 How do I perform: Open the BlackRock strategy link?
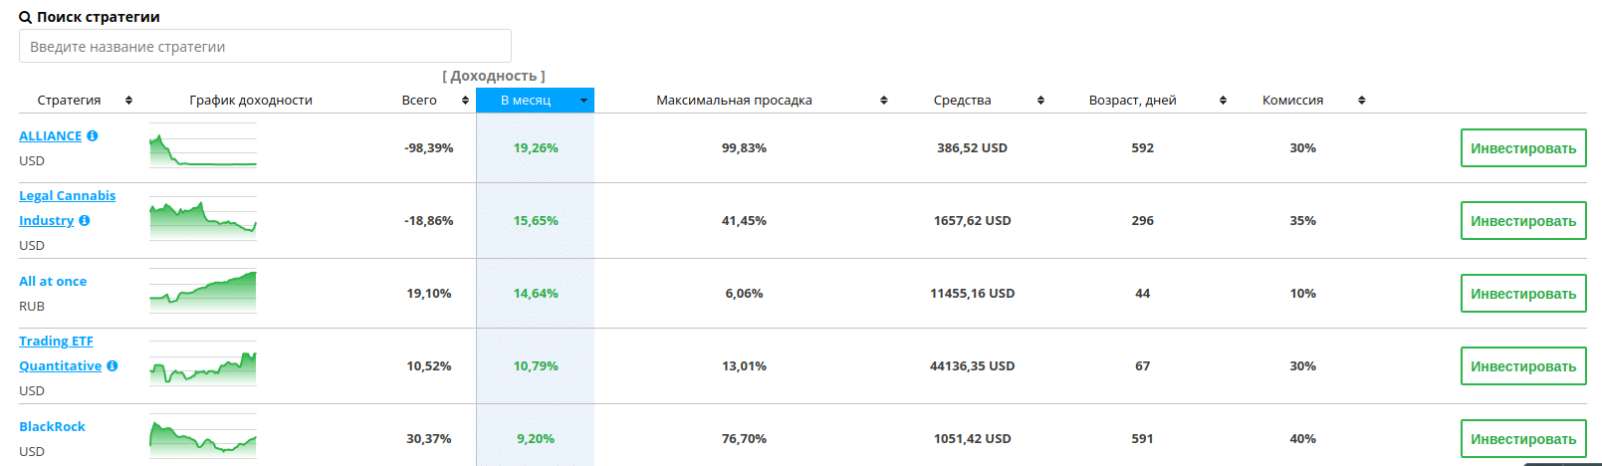(x=52, y=427)
